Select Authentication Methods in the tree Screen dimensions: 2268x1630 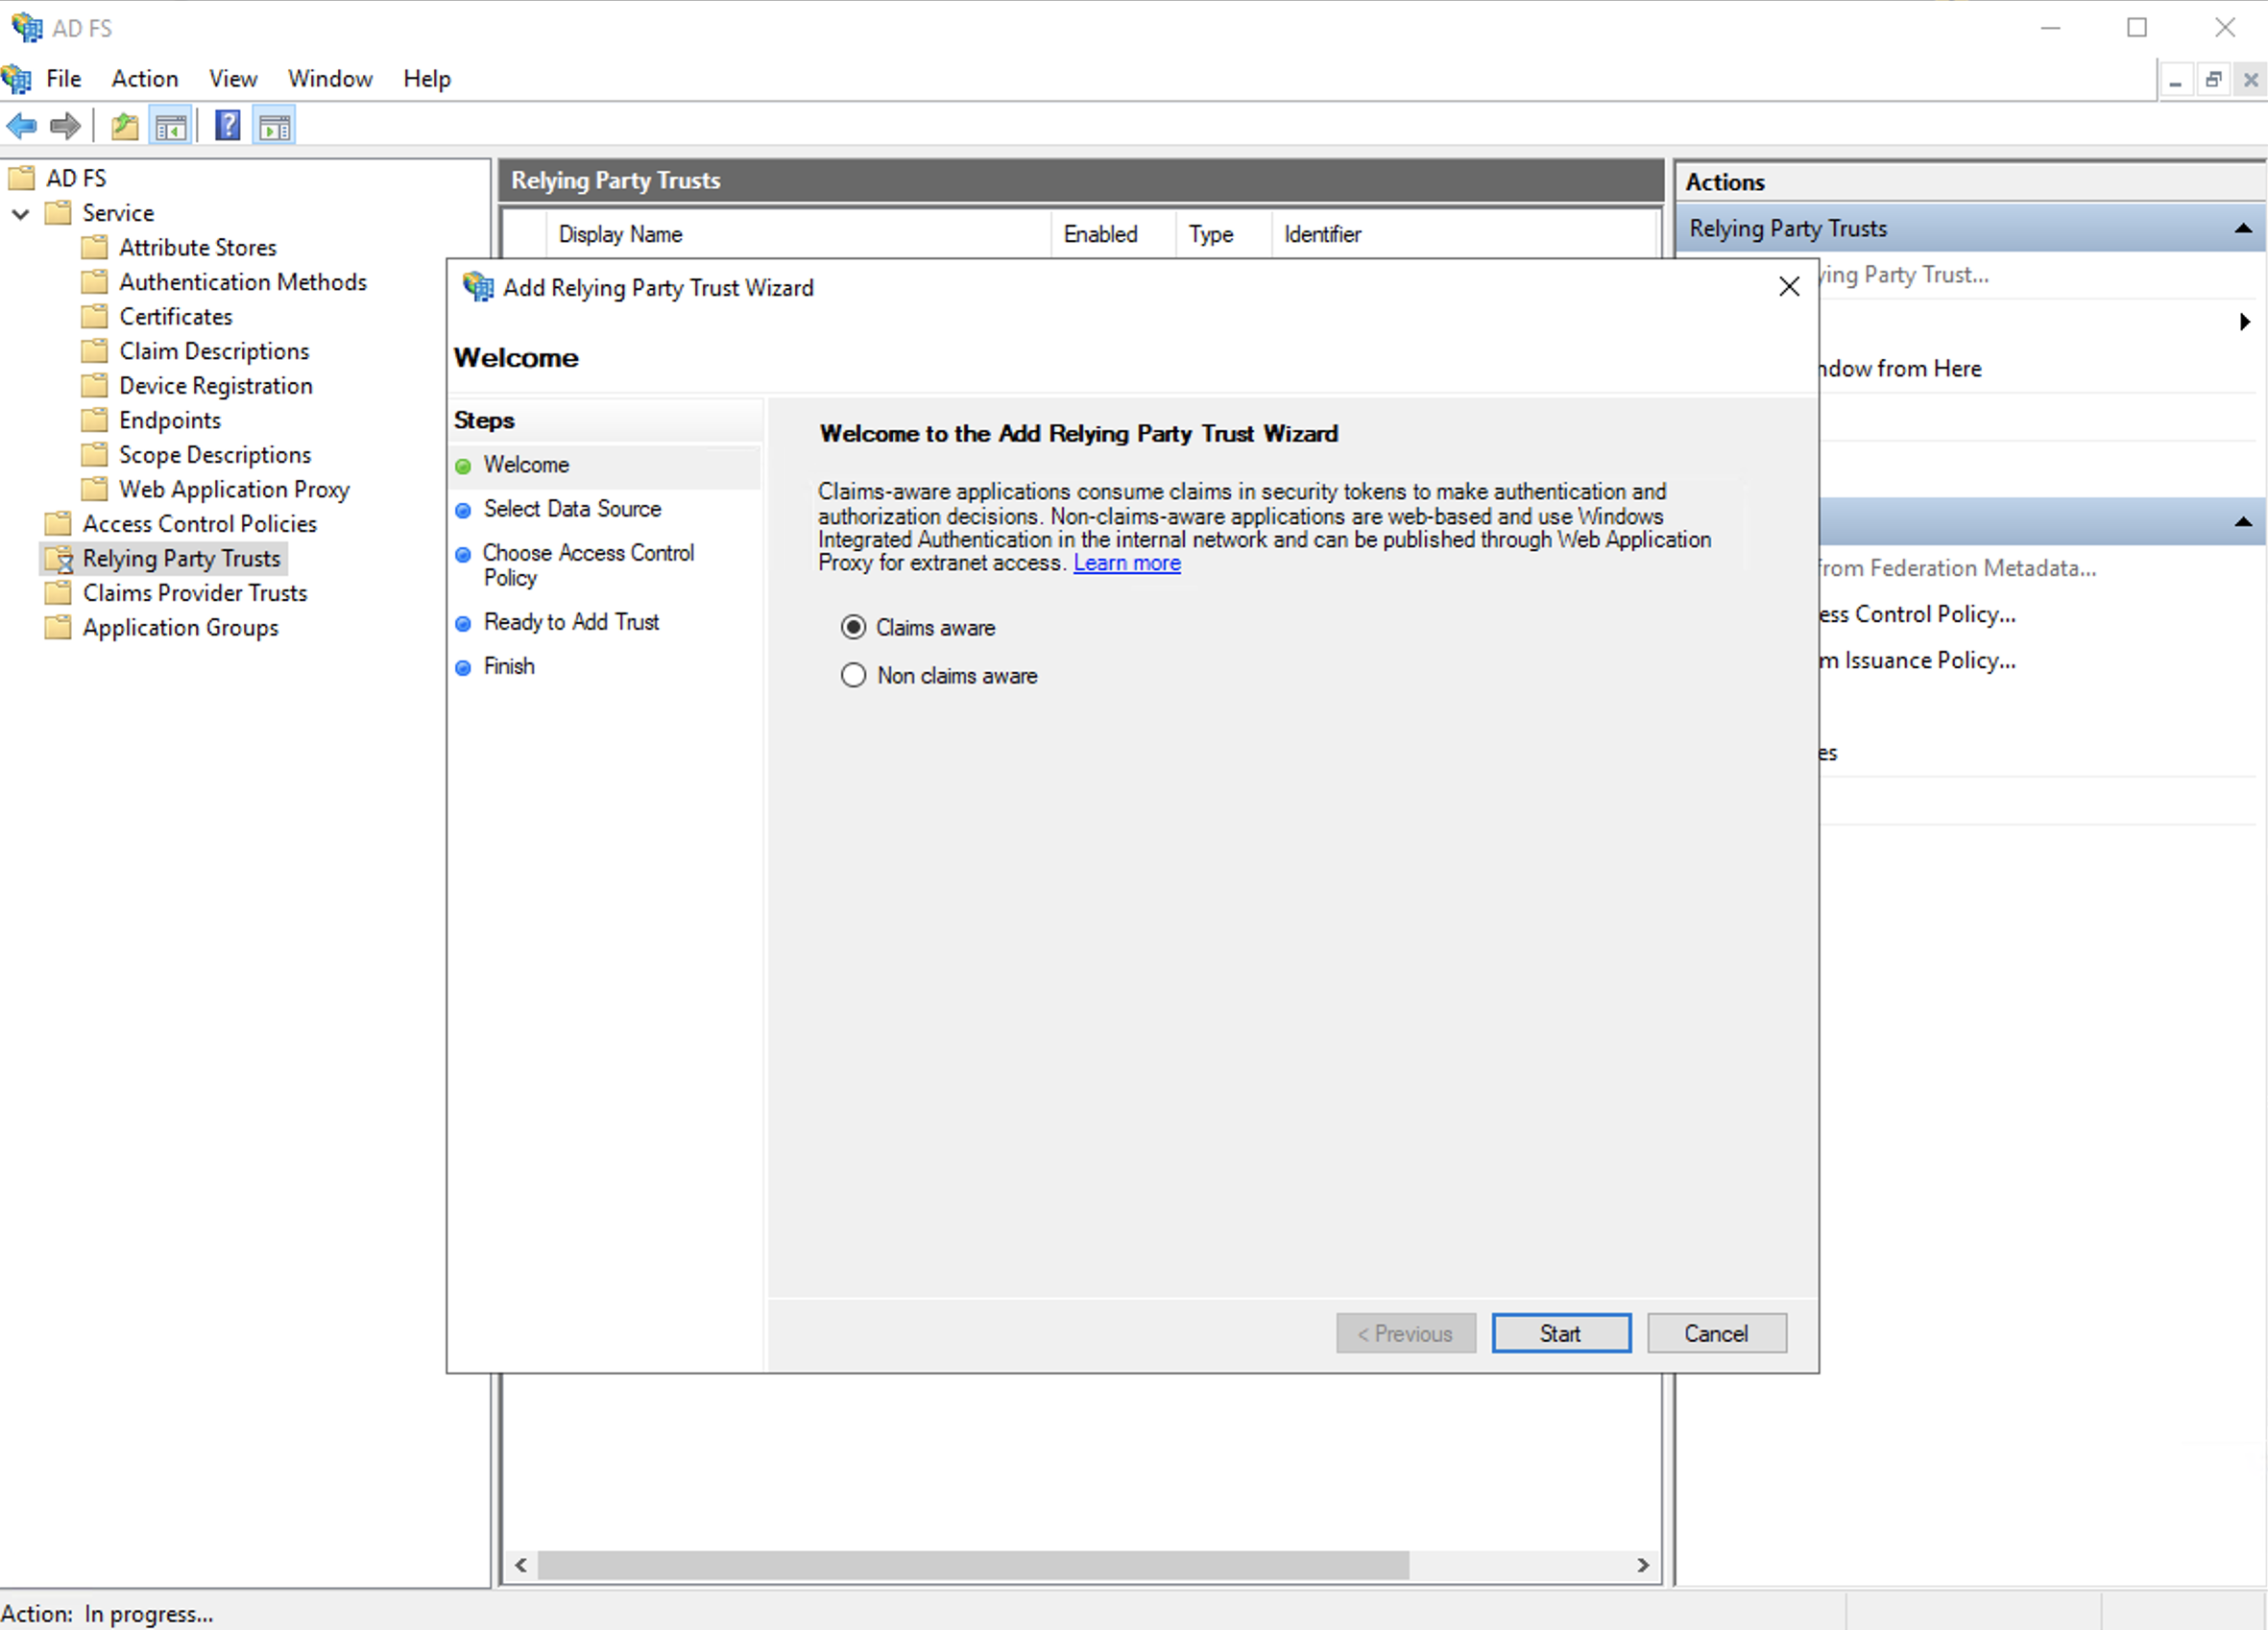pyautogui.click(x=243, y=282)
